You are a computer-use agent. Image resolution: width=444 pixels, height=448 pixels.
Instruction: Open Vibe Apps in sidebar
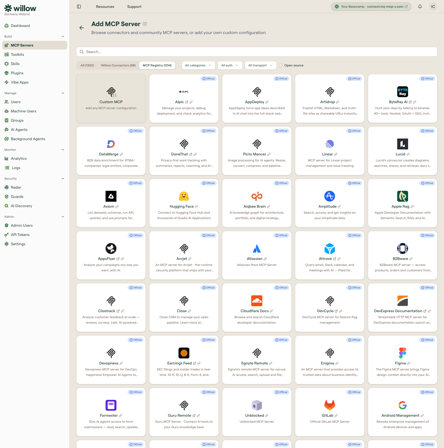(35, 82)
